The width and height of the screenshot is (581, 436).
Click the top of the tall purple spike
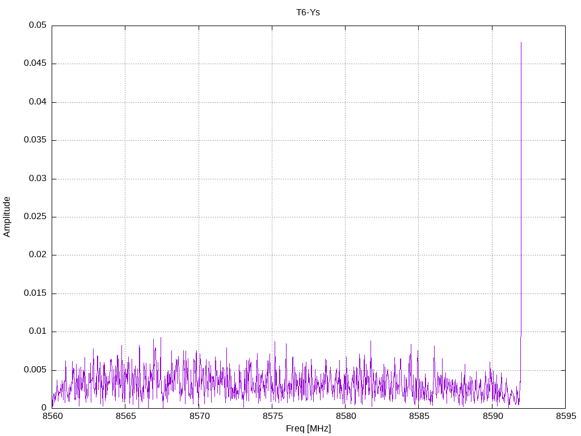521,43
